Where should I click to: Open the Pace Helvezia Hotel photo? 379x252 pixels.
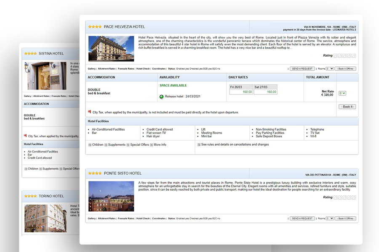tap(111, 48)
